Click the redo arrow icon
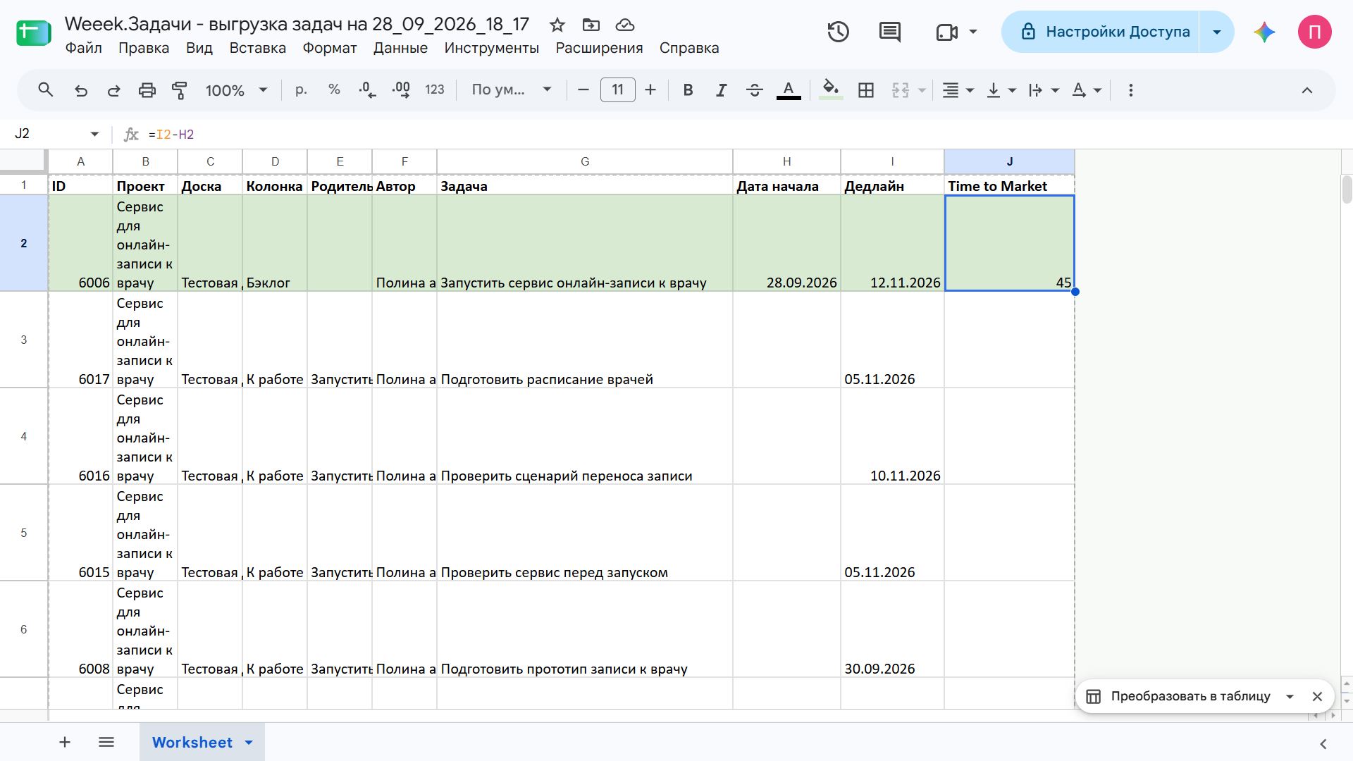 point(113,90)
